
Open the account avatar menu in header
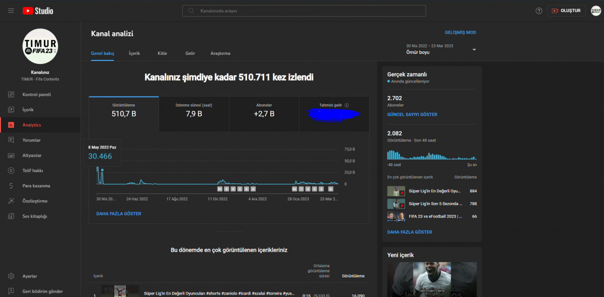pyautogui.click(x=596, y=11)
